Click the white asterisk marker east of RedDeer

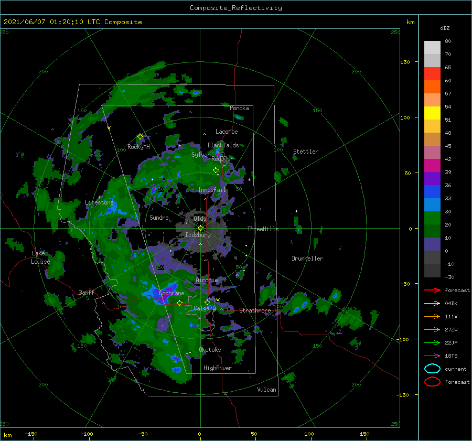click(249, 180)
